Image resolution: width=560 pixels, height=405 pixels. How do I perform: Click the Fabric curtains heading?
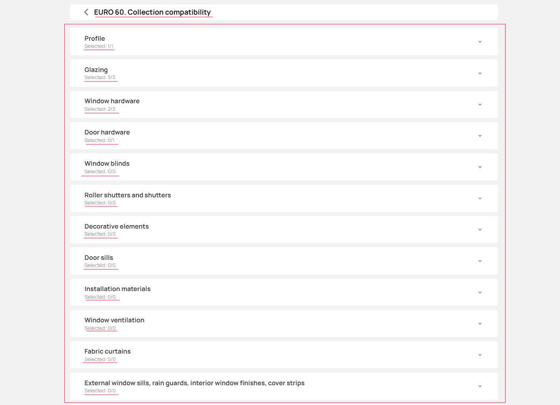click(107, 351)
